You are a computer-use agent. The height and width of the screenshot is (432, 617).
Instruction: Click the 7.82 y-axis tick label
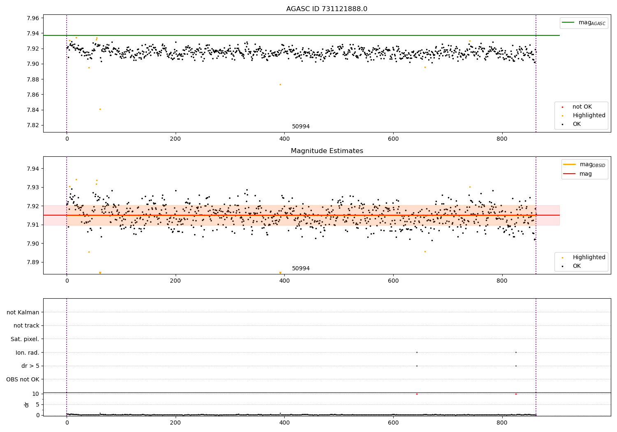32,125
